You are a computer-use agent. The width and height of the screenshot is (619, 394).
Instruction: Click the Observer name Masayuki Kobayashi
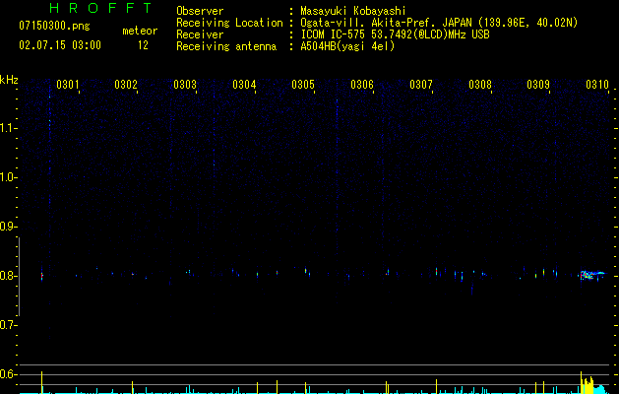[x=353, y=11]
